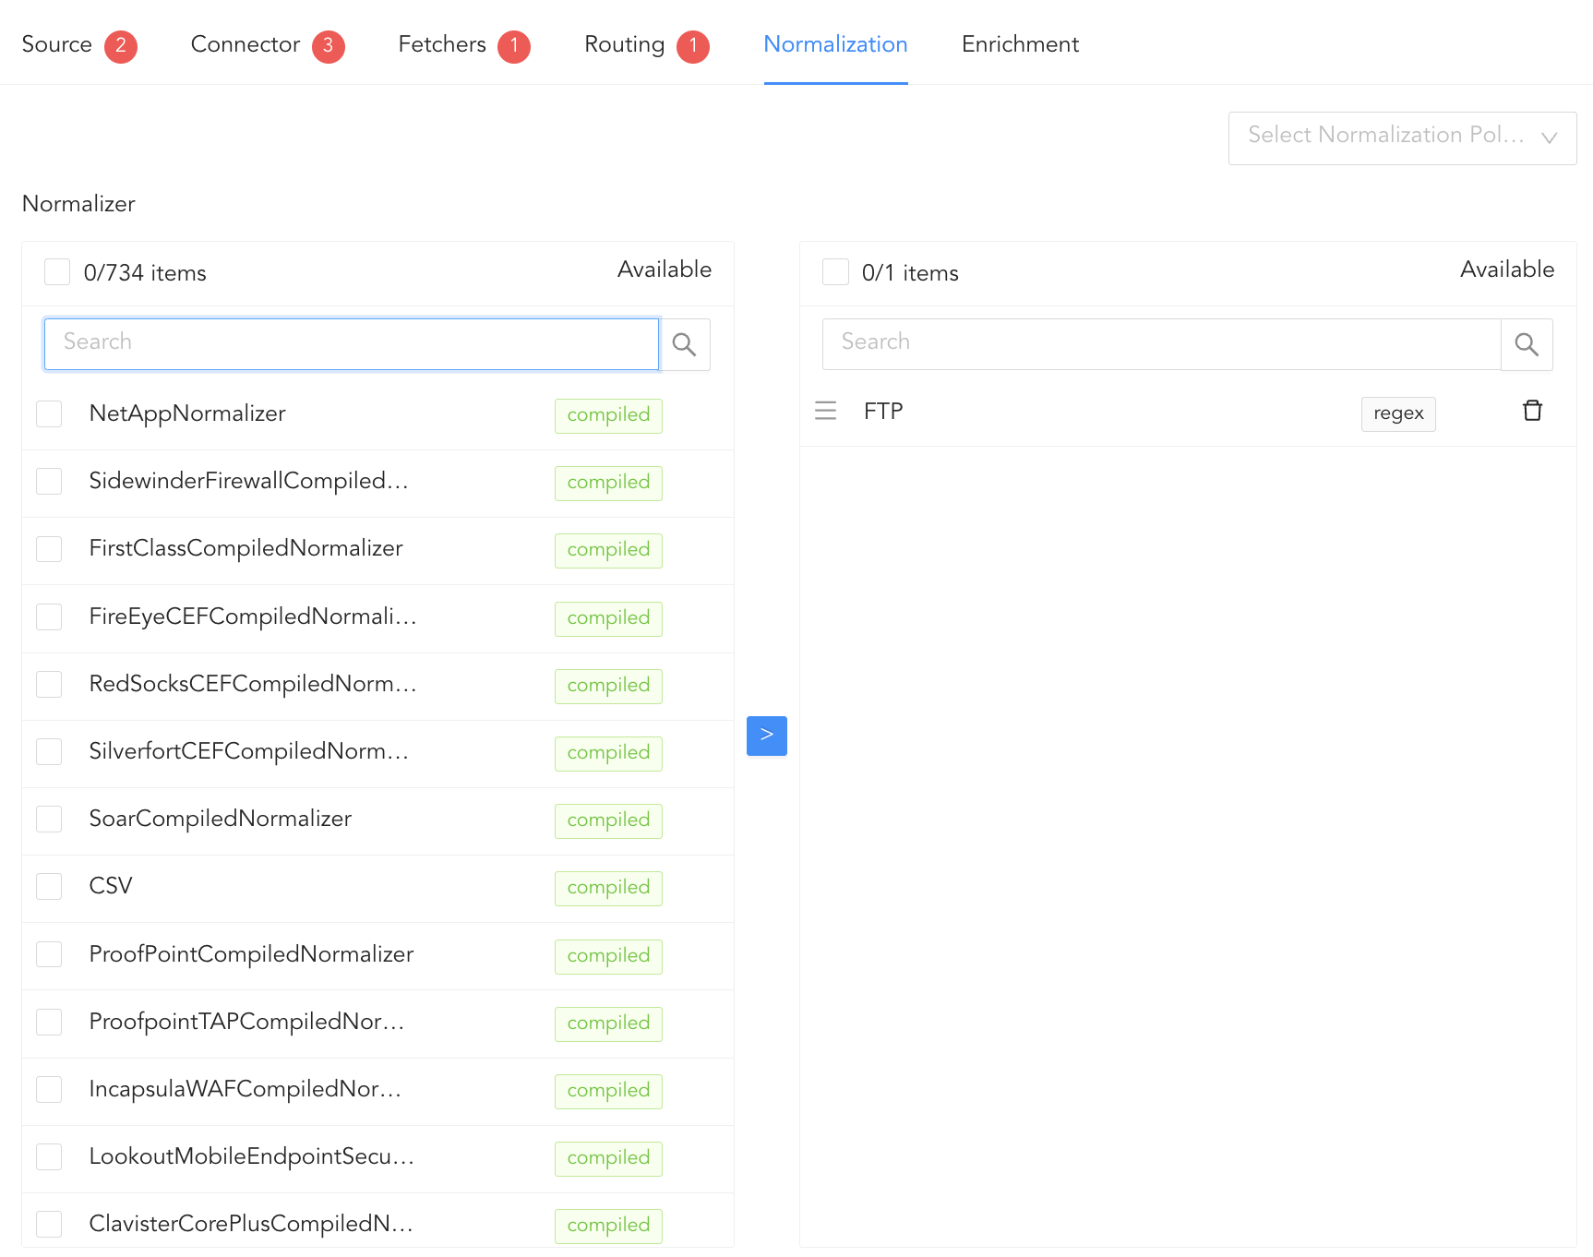1593x1257 pixels.
Task: Click the red badge next to Connector
Action: tap(328, 46)
